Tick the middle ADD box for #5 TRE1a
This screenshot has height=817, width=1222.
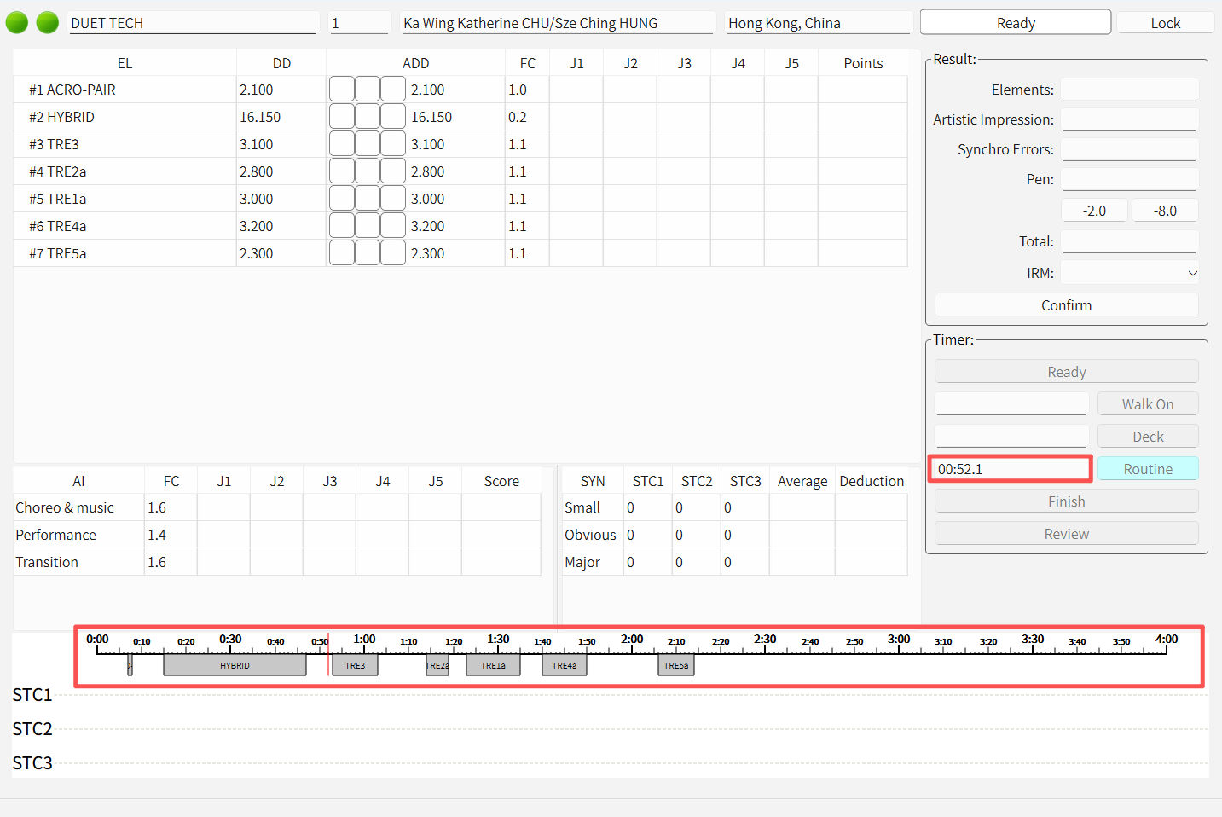368,199
